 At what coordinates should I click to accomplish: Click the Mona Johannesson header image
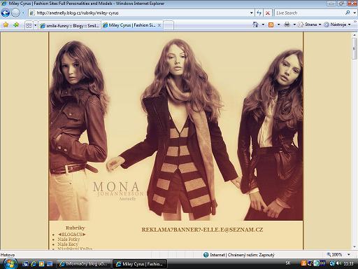coord(176,126)
